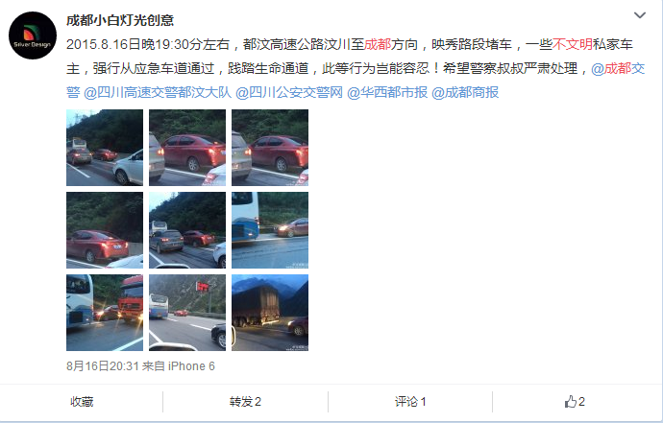This screenshot has width=663, height=423.
Task: View the blue bus center-right photo
Action: tap(270, 230)
